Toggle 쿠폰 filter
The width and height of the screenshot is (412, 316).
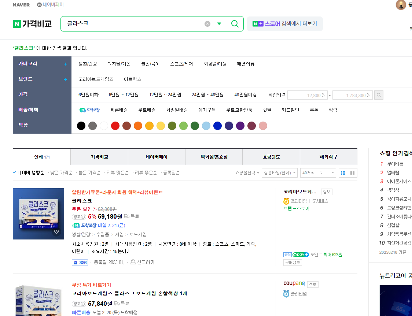[x=314, y=110]
